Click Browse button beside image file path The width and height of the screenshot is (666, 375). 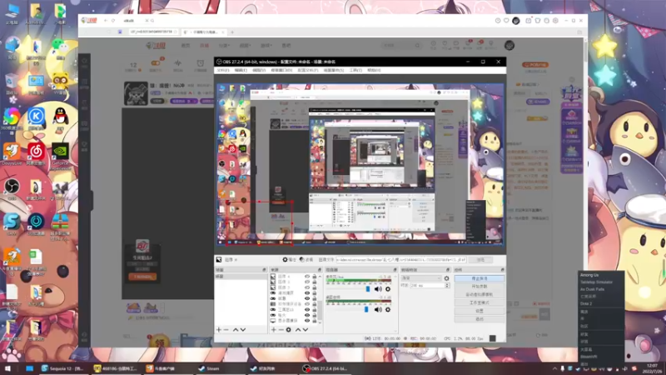coord(481,259)
